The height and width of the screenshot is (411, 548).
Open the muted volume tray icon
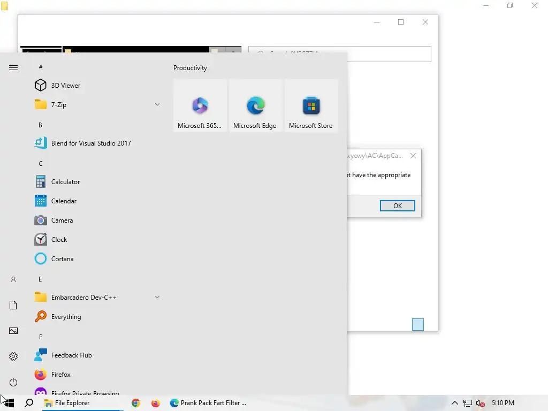(x=480, y=404)
